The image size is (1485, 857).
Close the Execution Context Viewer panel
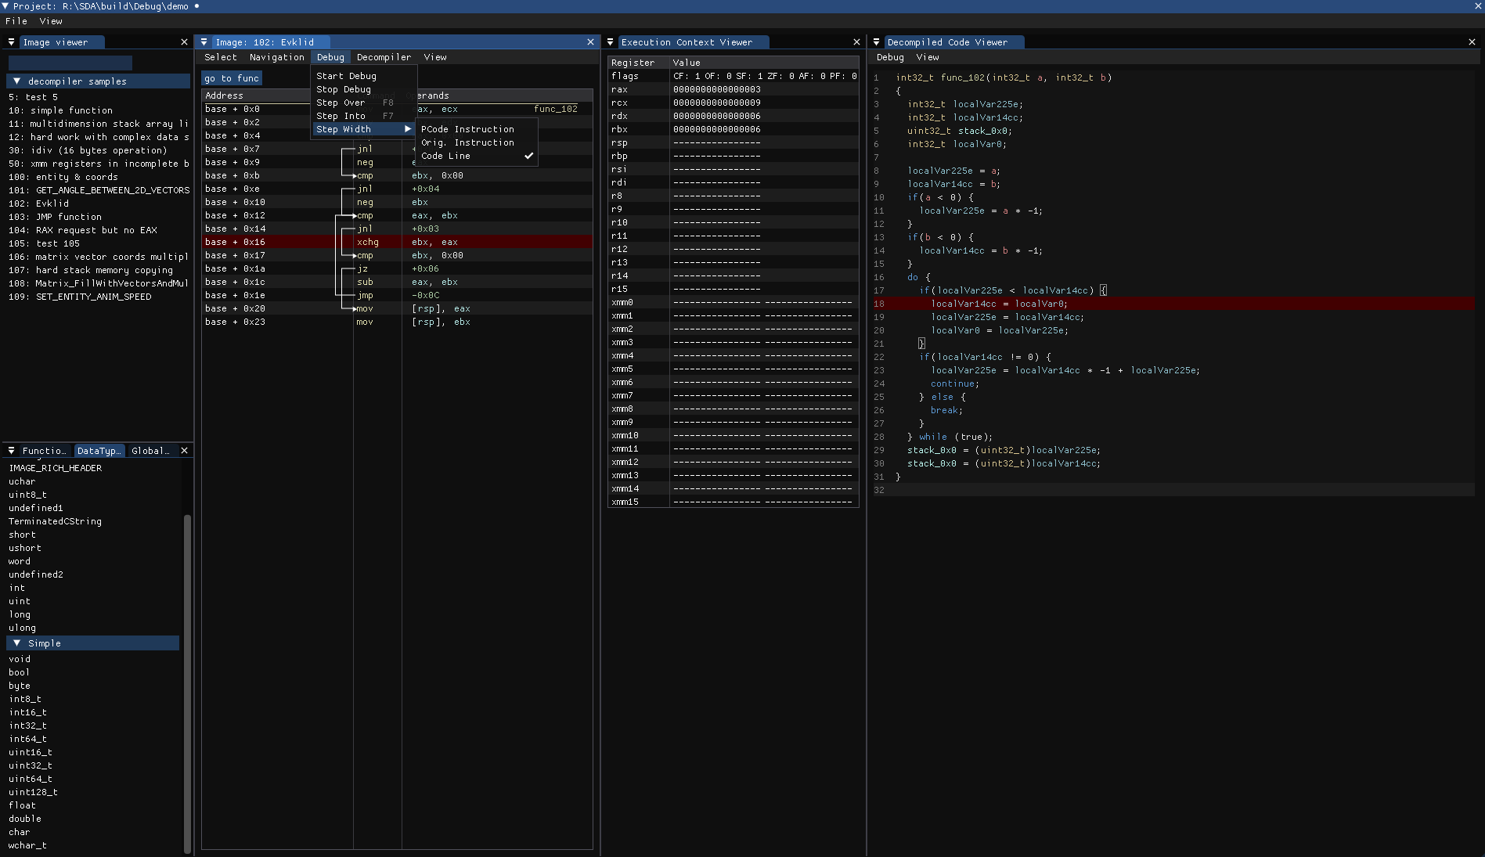(856, 42)
